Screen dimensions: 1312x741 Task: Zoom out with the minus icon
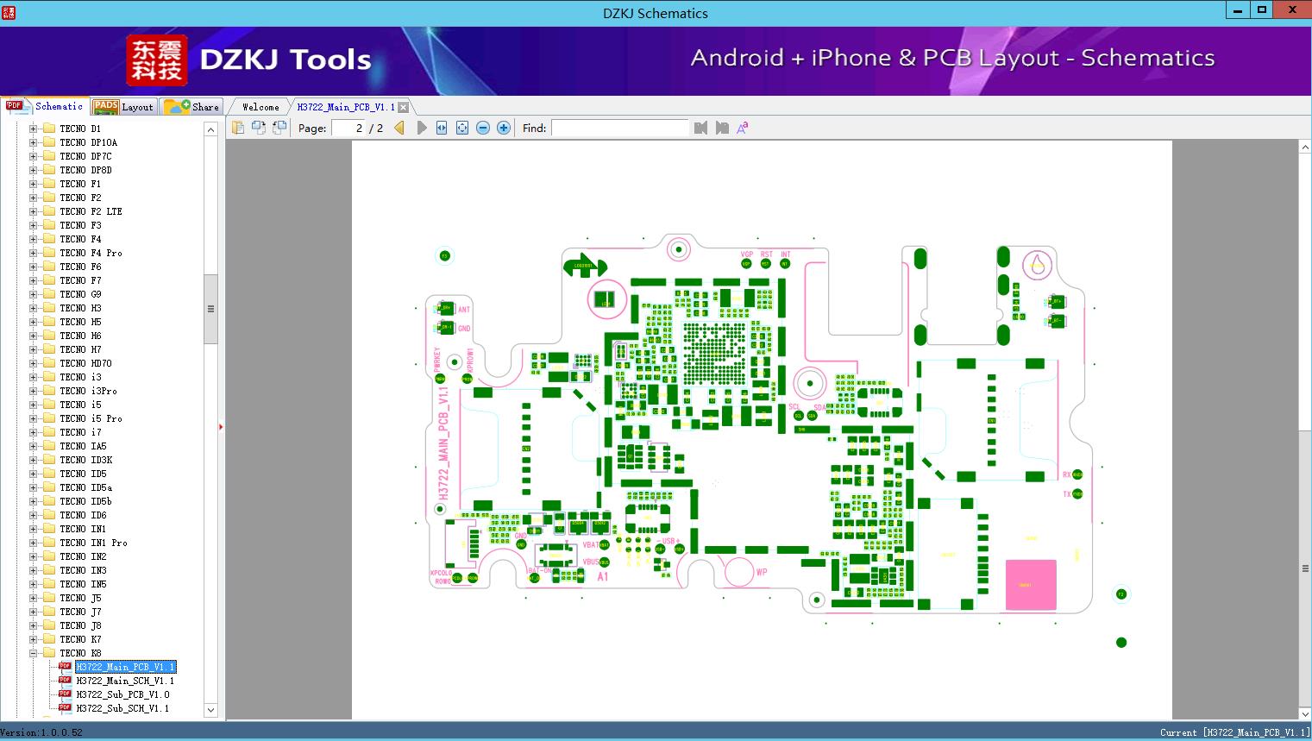click(x=483, y=128)
